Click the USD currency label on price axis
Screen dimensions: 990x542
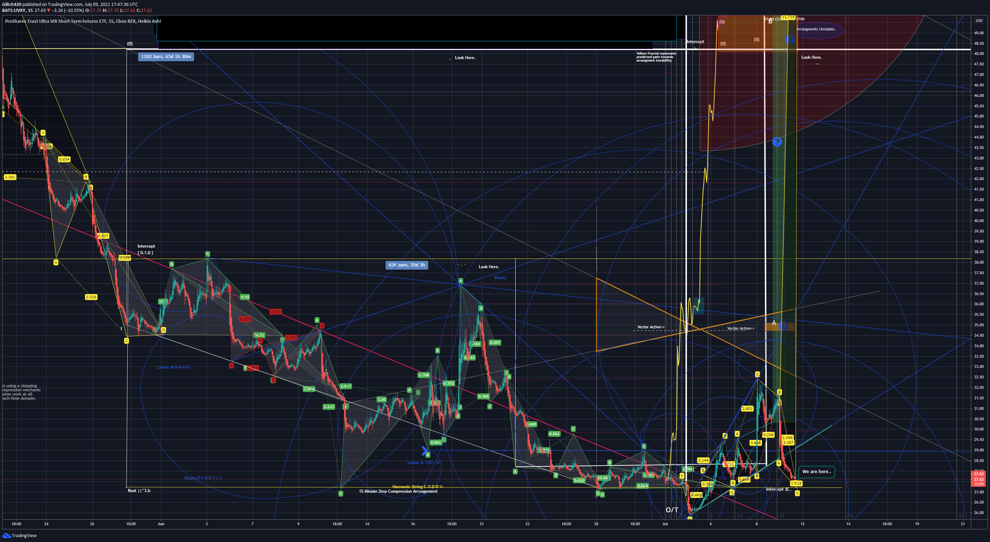(x=979, y=21)
